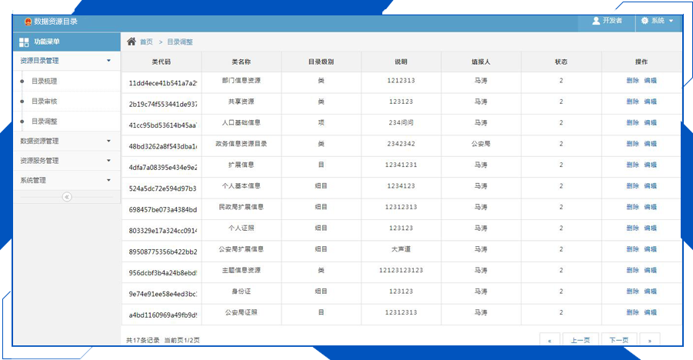Delete the 扩展信息 row

[x=632, y=165]
